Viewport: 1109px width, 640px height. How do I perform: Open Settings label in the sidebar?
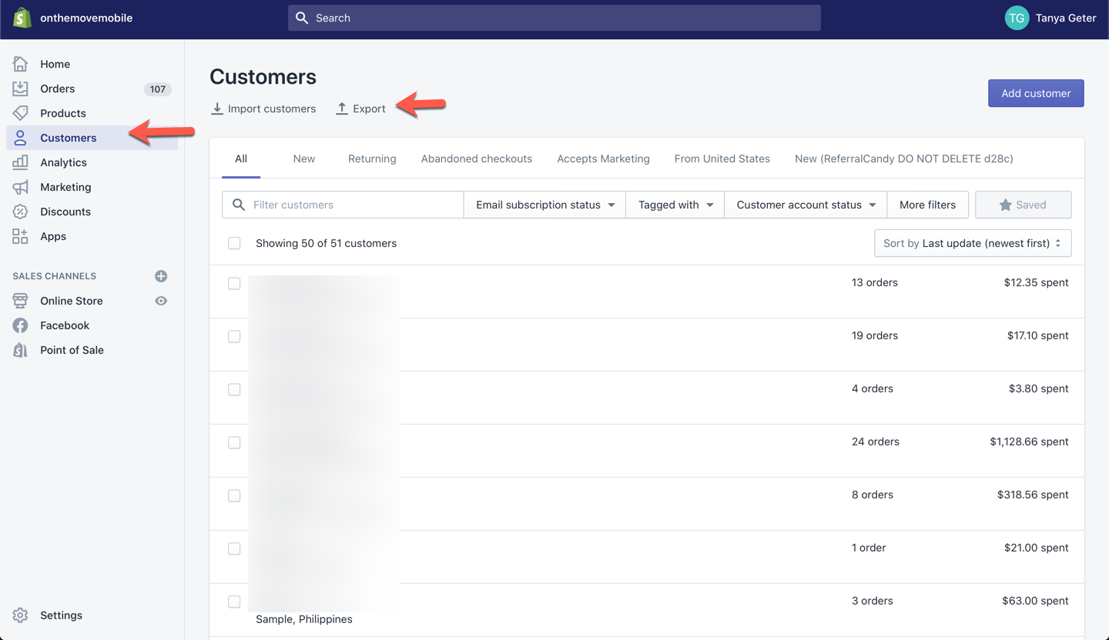61,615
